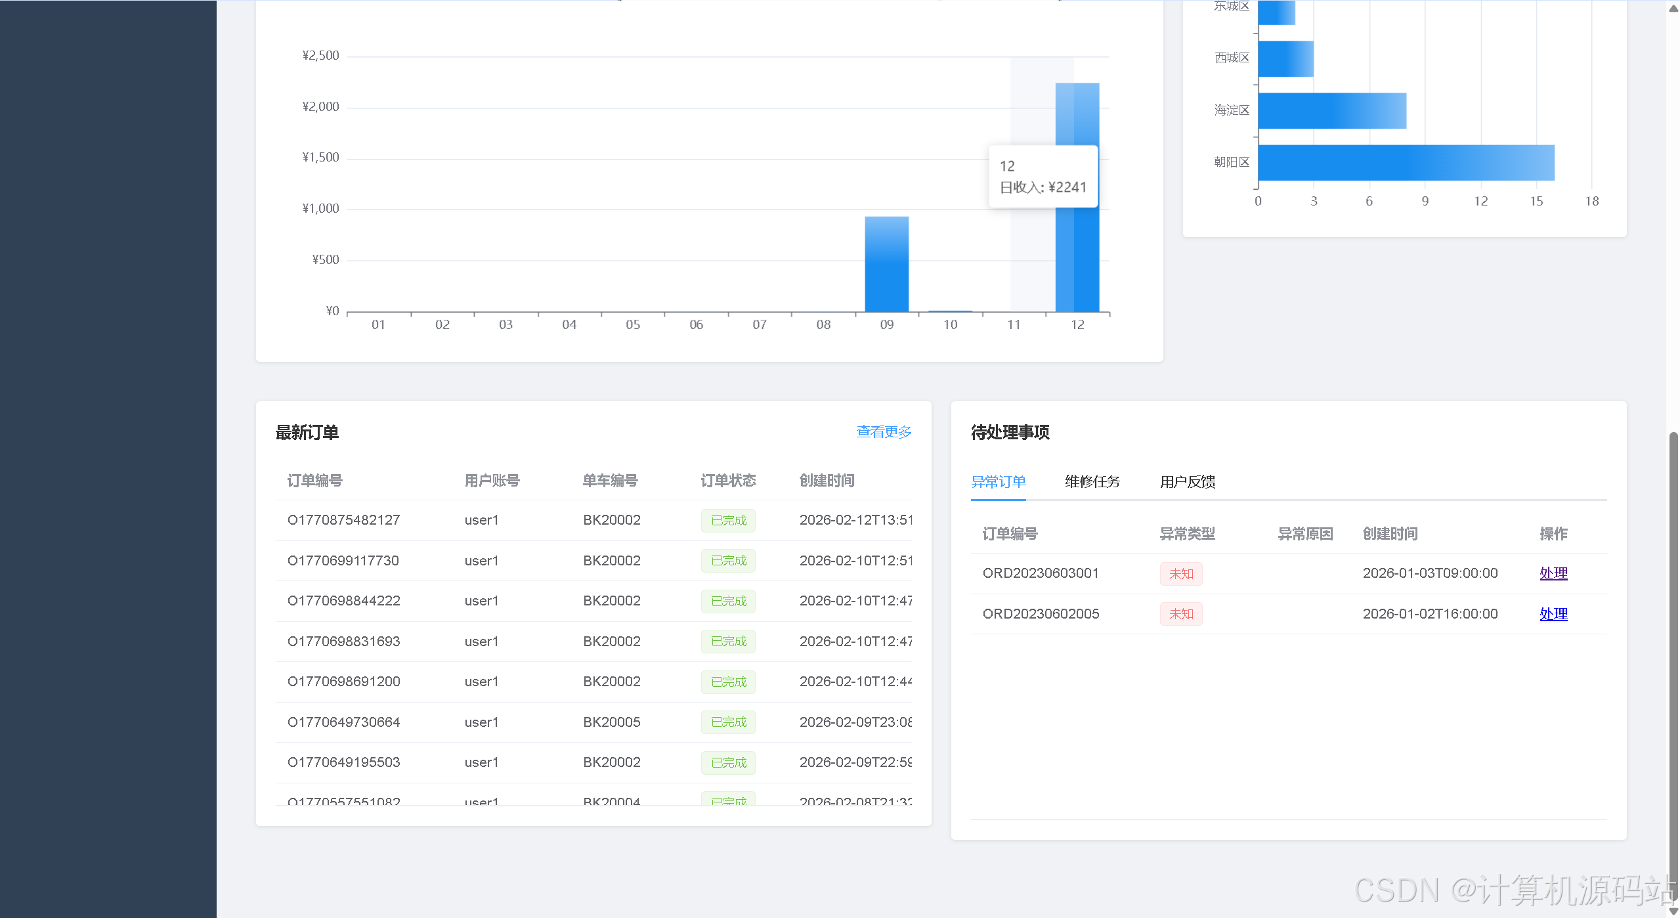Switch to the 维修任务 tab
This screenshot has width=1680, height=918.
[x=1092, y=481]
